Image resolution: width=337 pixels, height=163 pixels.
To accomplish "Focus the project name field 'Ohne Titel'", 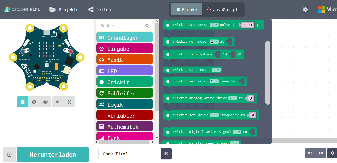I will (x=130, y=154).
